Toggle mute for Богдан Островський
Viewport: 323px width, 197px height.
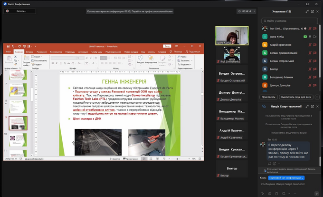pos(310,61)
